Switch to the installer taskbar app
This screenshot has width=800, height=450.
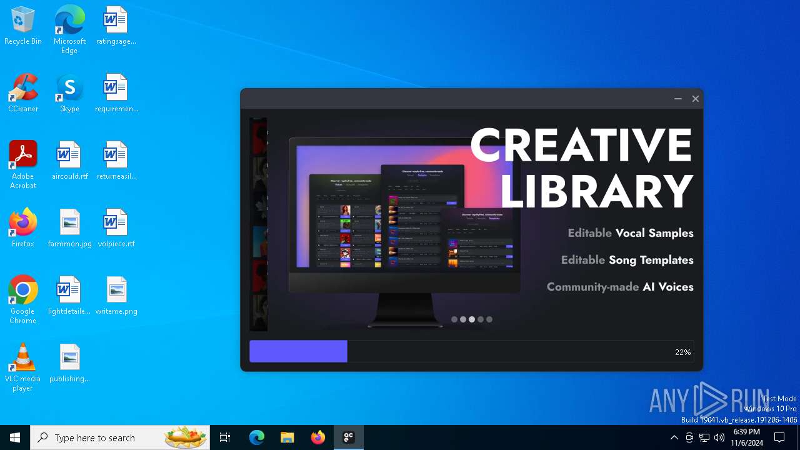349,437
